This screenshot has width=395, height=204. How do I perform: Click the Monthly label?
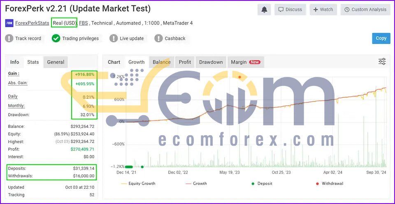(x=16, y=106)
